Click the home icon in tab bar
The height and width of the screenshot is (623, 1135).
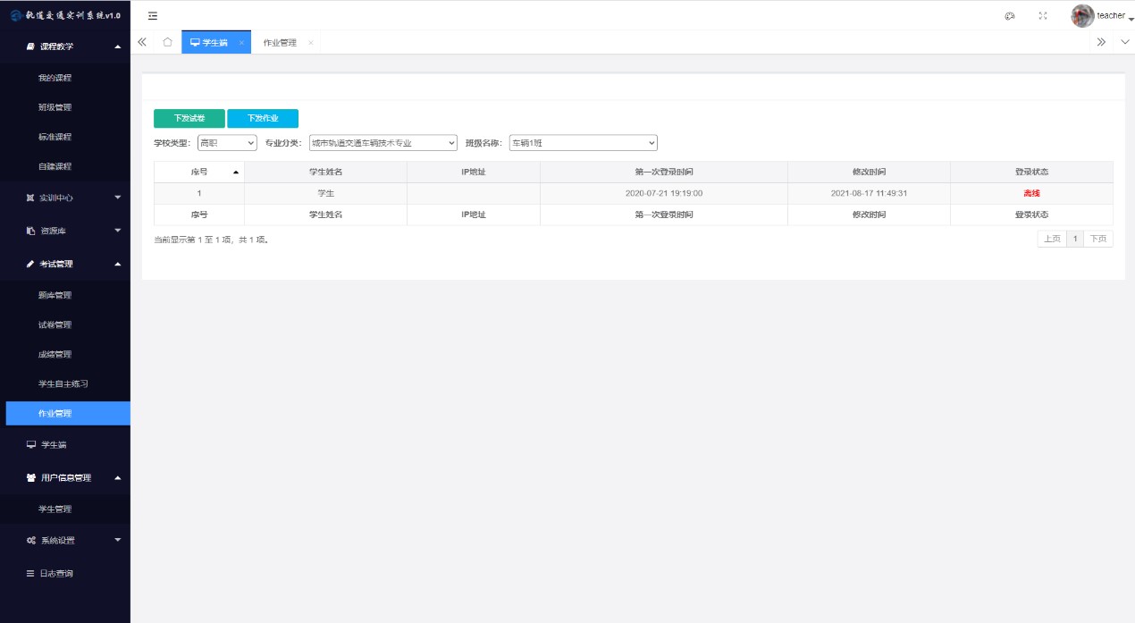coord(167,42)
